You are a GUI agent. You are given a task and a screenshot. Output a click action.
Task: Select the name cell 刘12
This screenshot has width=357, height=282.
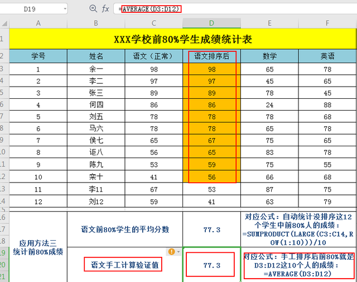pyautogui.click(x=96, y=201)
